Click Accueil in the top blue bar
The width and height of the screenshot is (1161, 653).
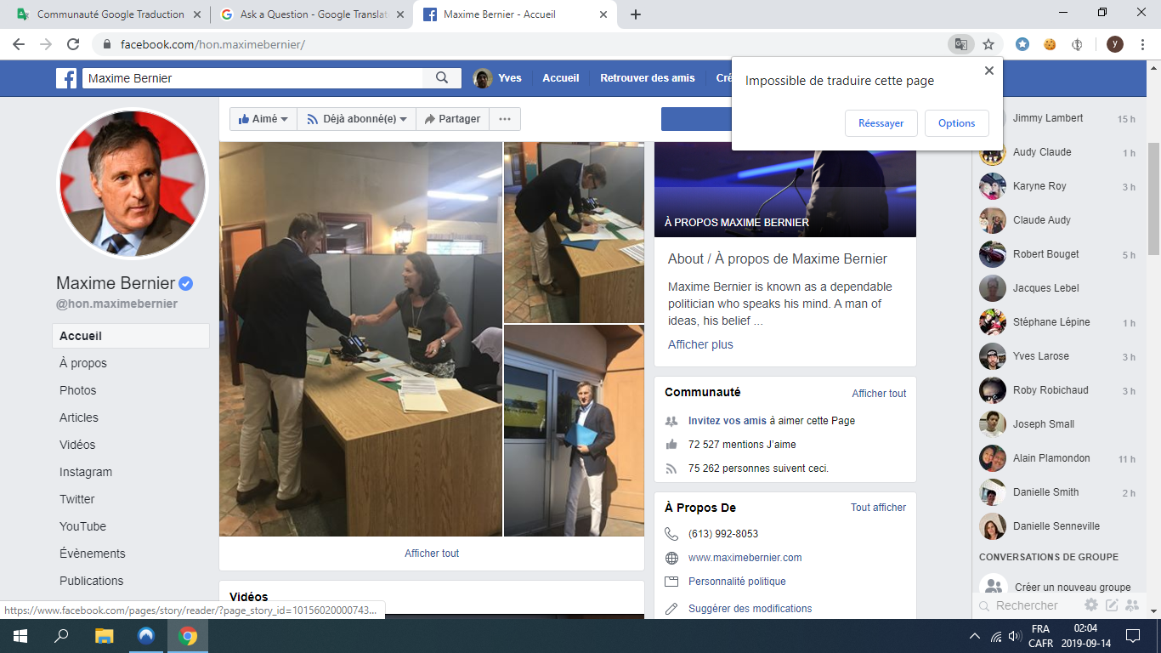point(561,78)
